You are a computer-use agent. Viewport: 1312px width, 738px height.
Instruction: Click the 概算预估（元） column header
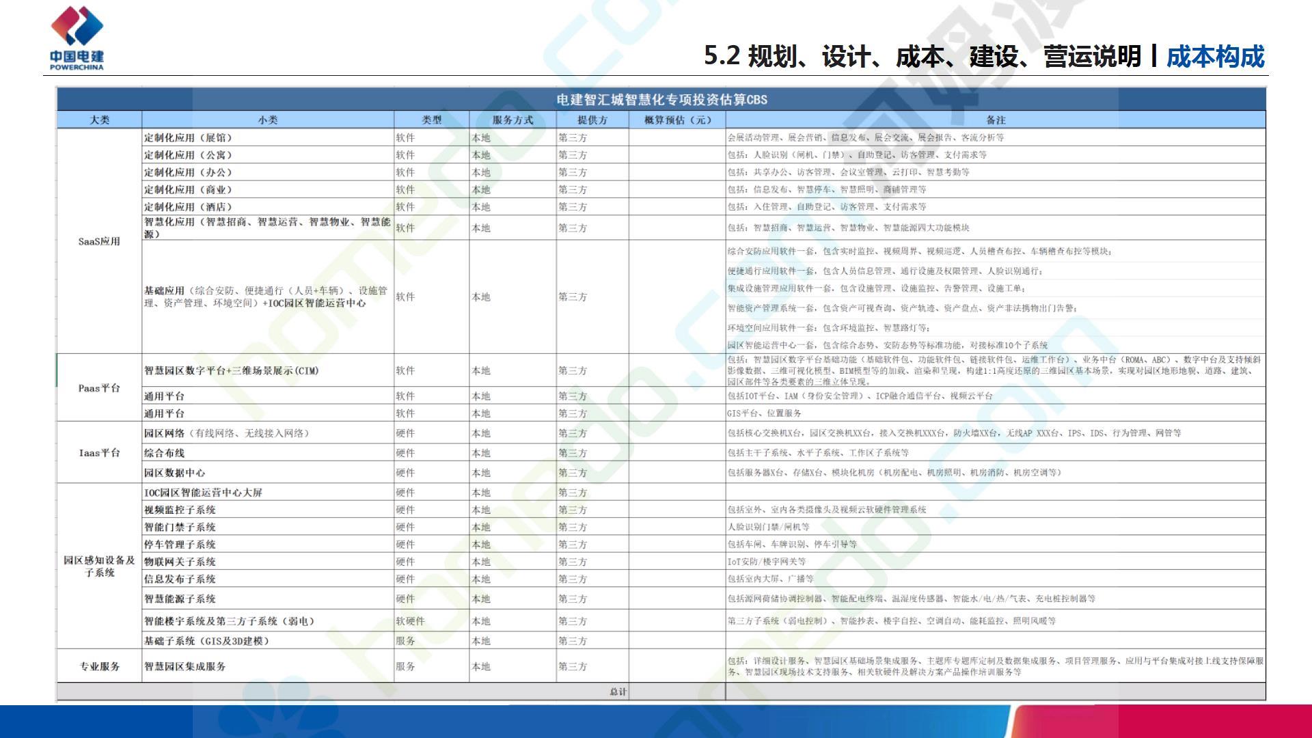[677, 120]
